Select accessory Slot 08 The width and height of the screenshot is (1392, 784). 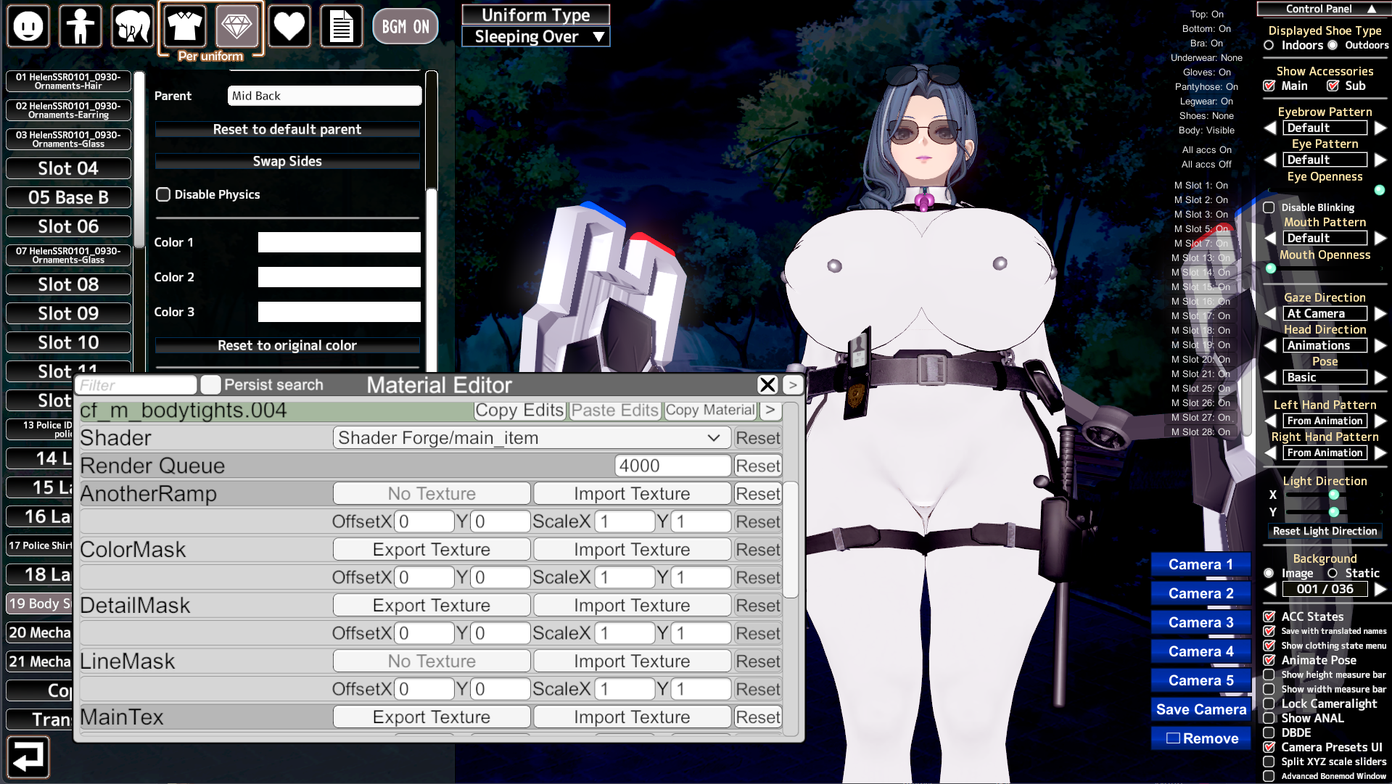(x=68, y=284)
